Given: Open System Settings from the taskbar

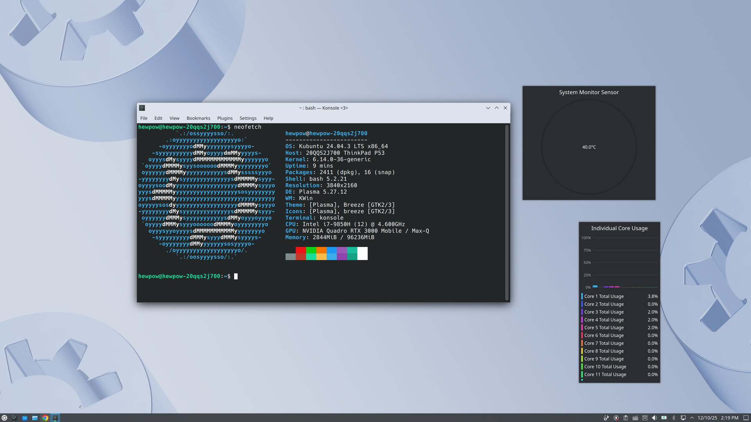Looking at the screenshot, I should coord(14,418).
